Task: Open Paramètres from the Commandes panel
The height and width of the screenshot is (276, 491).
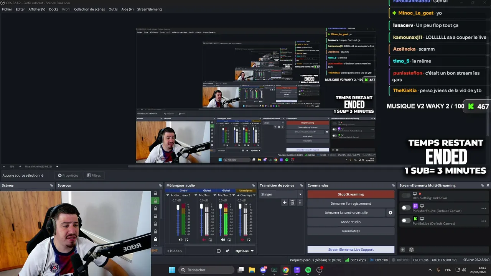Action: [351, 231]
